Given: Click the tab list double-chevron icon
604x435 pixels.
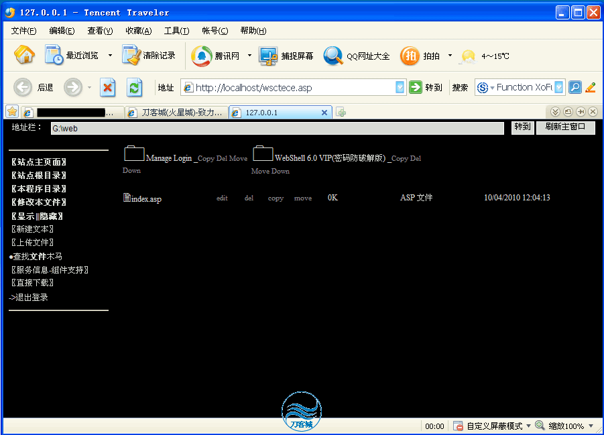Looking at the screenshot, I should pos(555,112).
